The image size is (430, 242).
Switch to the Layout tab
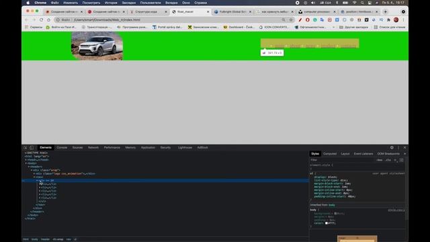tap(345, 154)
